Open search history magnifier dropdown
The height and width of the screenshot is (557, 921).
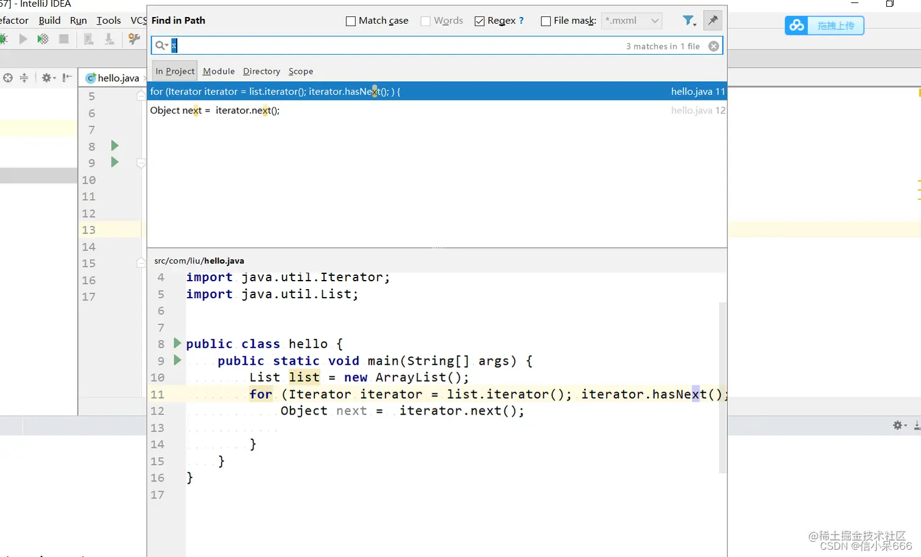pos(161,45)
